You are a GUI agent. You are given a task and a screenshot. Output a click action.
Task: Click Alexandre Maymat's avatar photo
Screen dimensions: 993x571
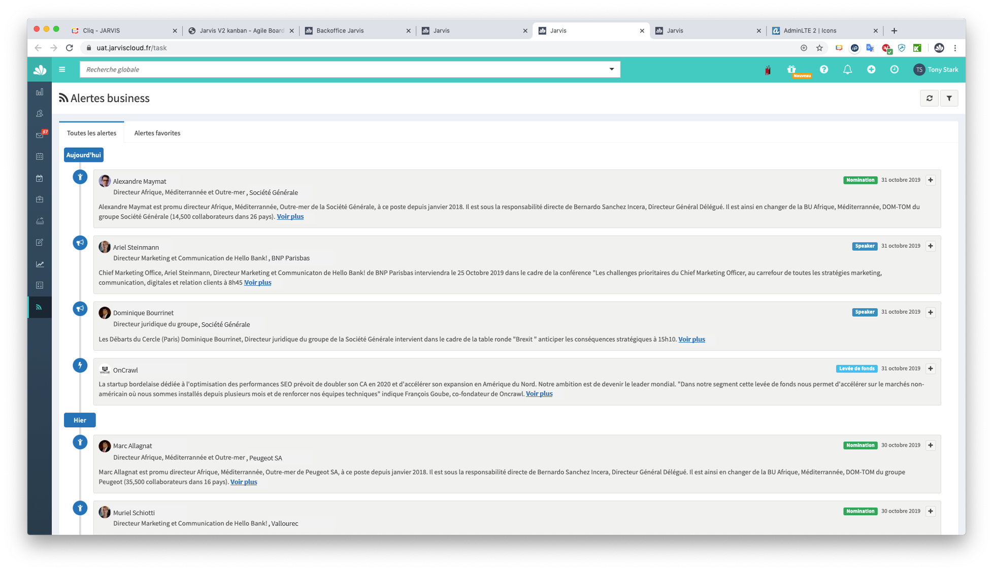coord(105,181)
